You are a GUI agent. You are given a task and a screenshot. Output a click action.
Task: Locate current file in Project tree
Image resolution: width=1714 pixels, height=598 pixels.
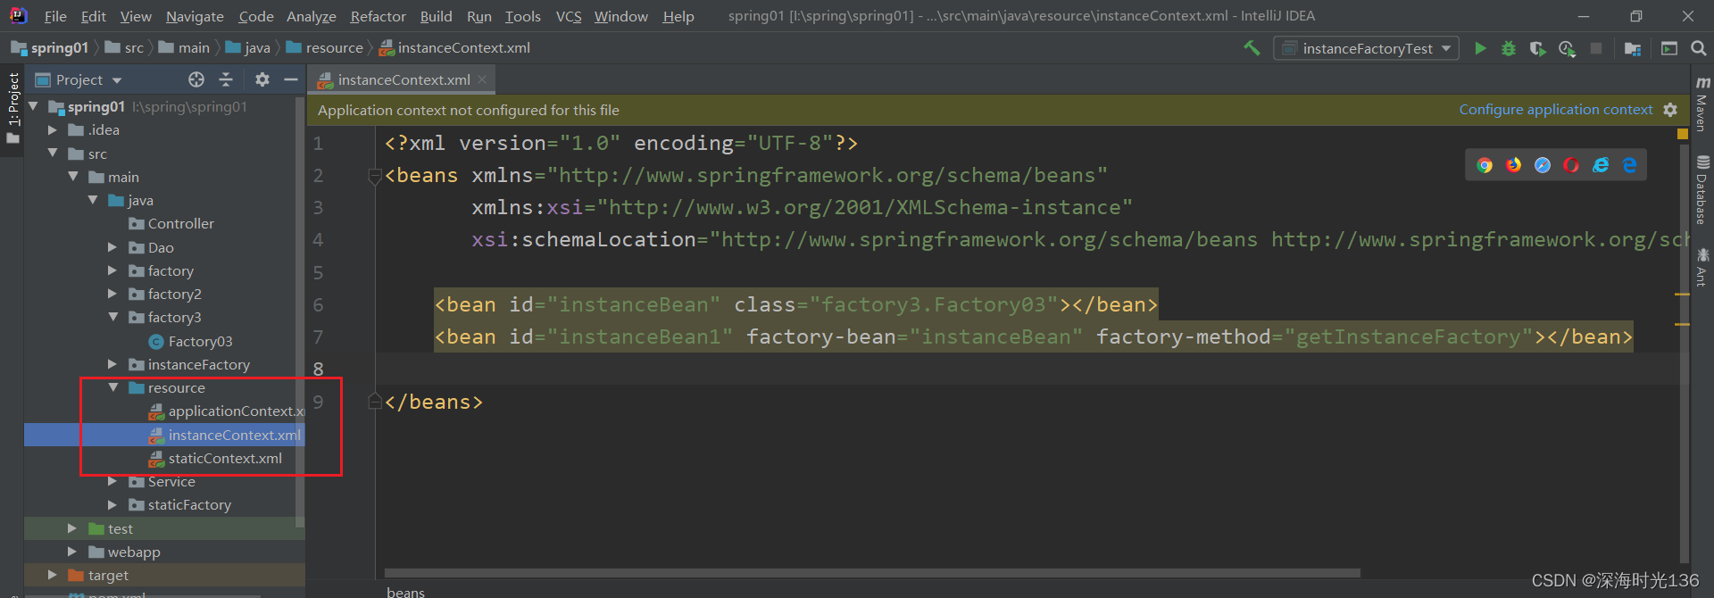pos(196,79)
